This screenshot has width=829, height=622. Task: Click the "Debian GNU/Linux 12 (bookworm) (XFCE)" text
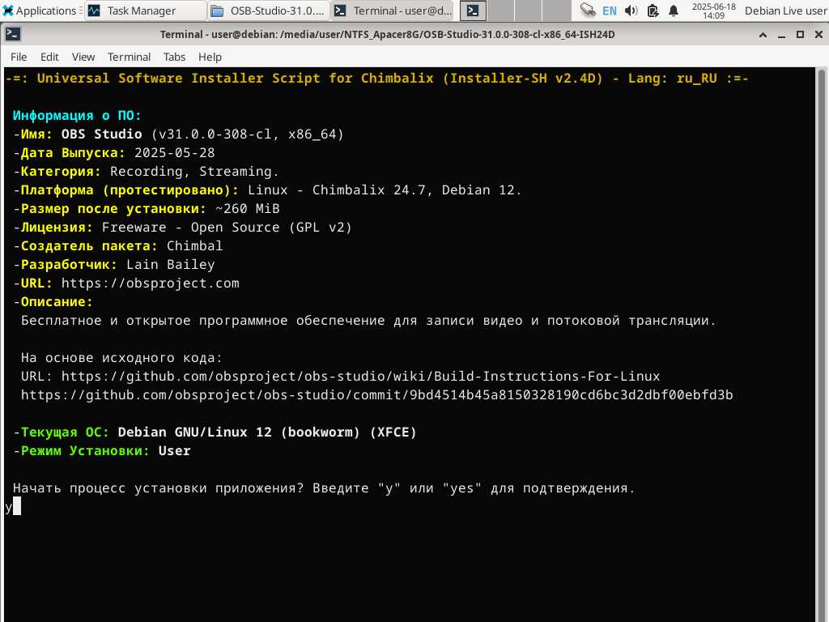(x=267, y=432)
